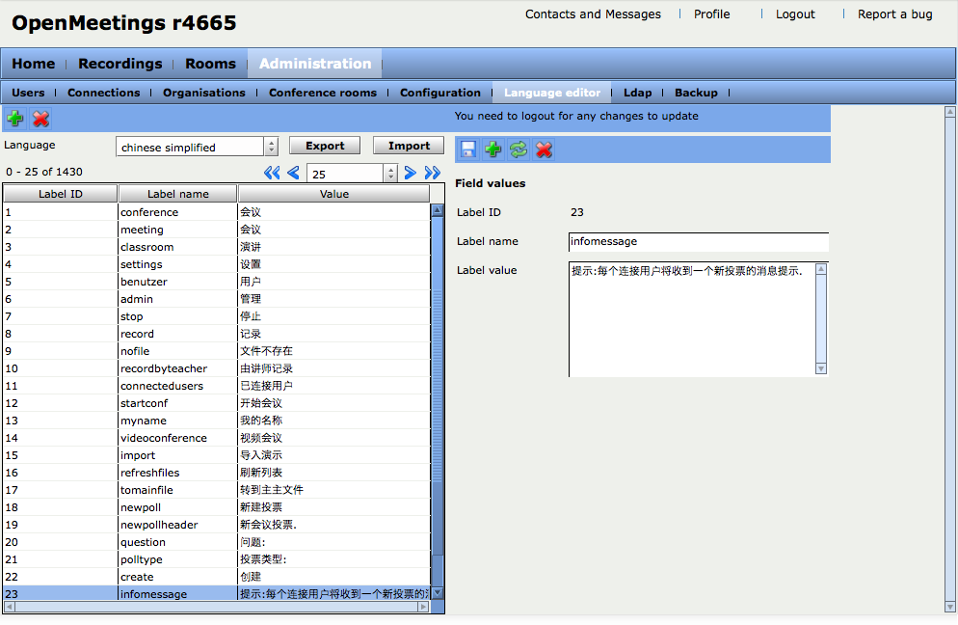Click inside the Label value text area
Image resolution: width=958 pixels, height=625 pixels.
[692, 320]
